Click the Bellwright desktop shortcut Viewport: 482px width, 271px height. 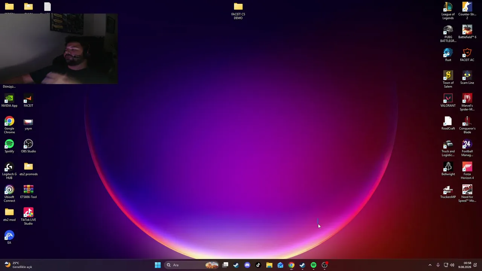(448, 169)
